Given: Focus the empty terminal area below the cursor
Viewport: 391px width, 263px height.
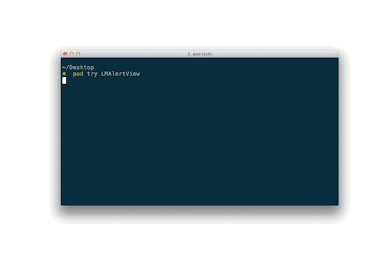Looking at the screenshot, I should click(x=200, y=144).
